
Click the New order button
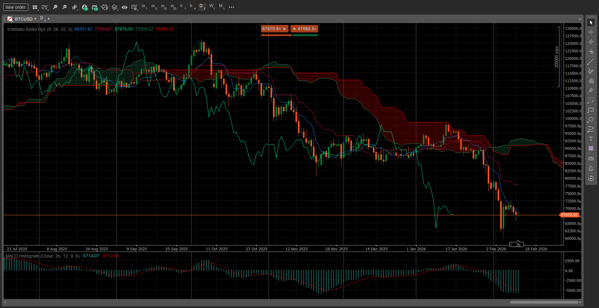[16, 7]
